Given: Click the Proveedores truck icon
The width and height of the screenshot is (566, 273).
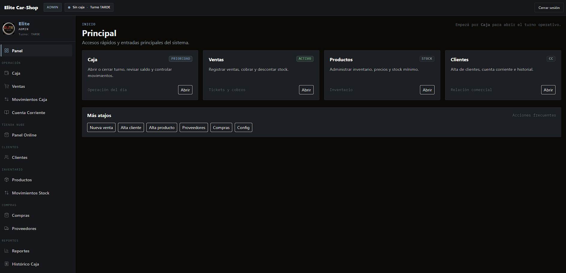Looking at the screenshot, I should click(7, 228).
